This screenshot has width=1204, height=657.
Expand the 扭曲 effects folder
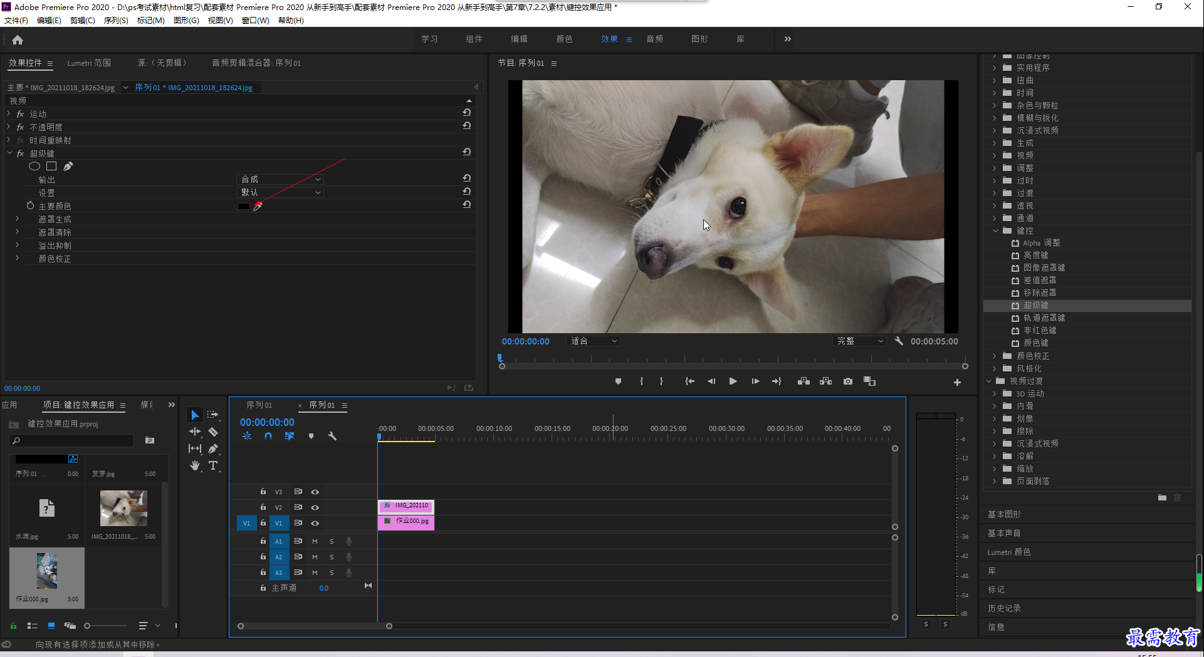[994, 80]
